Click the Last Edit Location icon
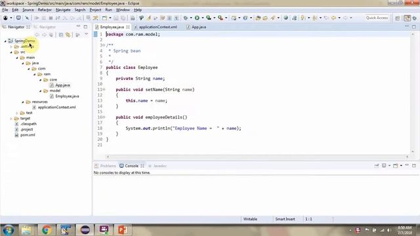 click(326, 18)
